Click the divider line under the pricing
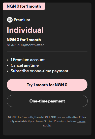The height and width of the screenshot is (139, 95). pos(47,51)
